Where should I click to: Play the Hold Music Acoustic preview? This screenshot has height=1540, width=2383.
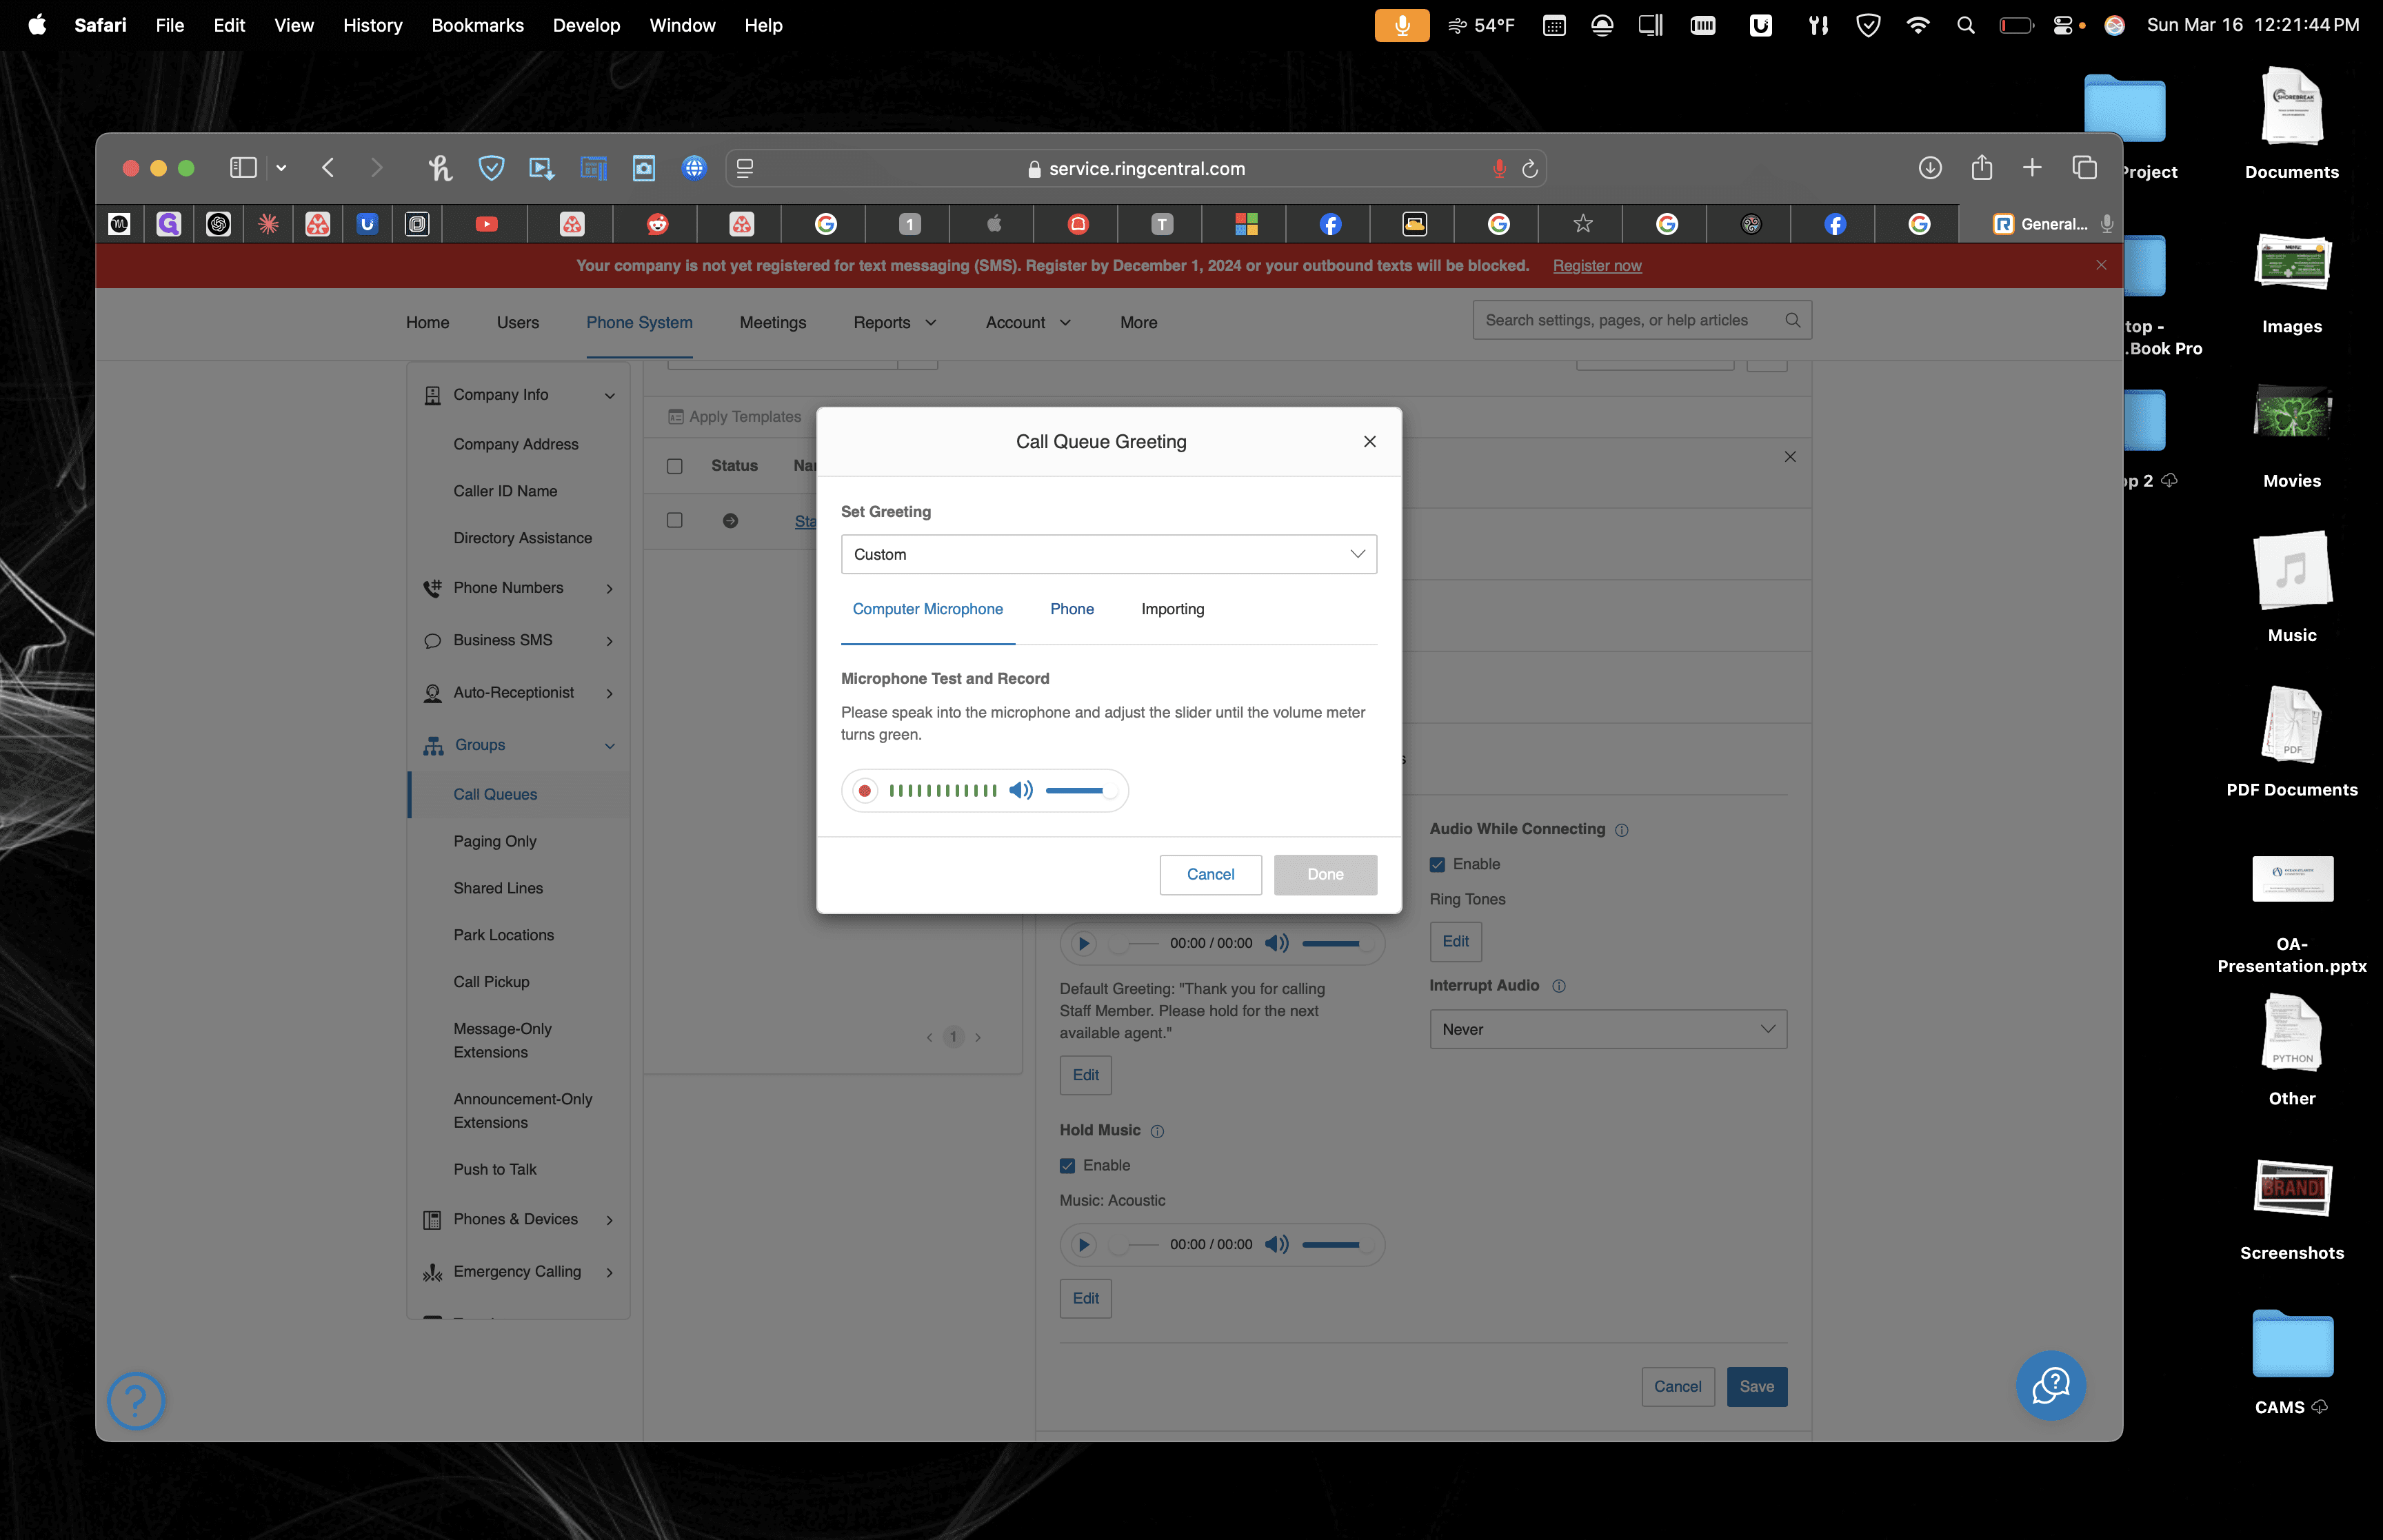coord(1084,1245)
